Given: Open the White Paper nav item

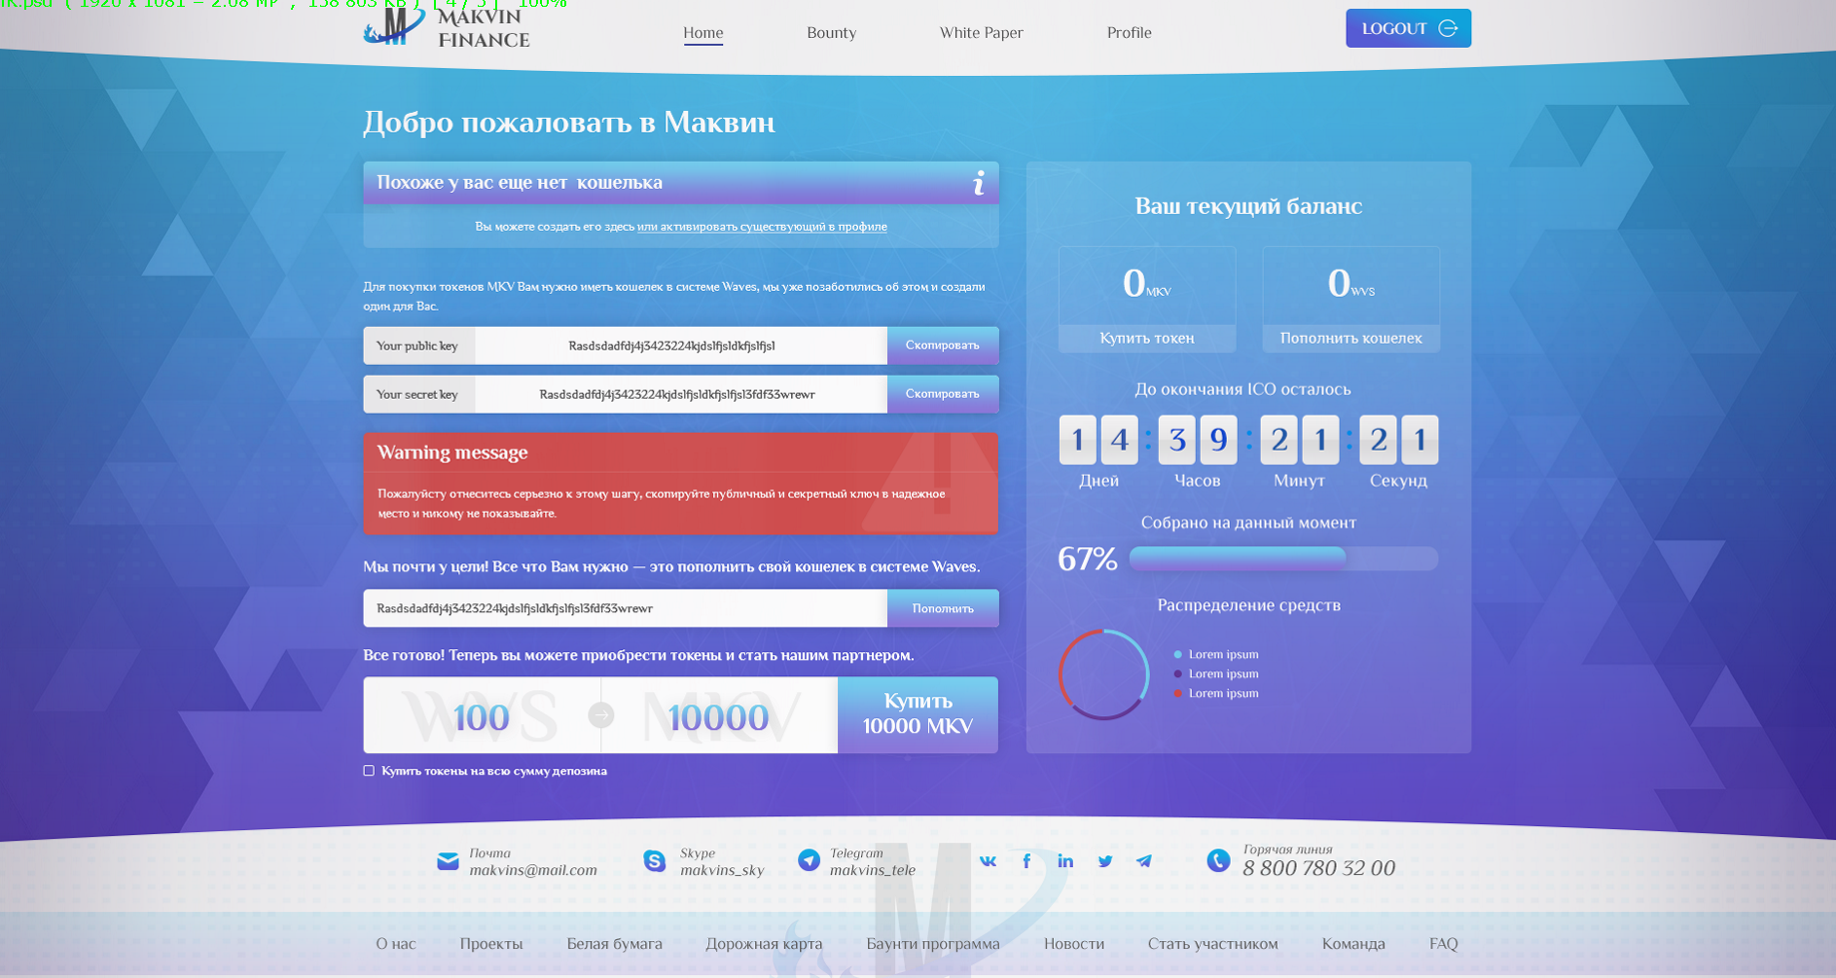Looking at the screenshot, I should (x=981, y=33).
